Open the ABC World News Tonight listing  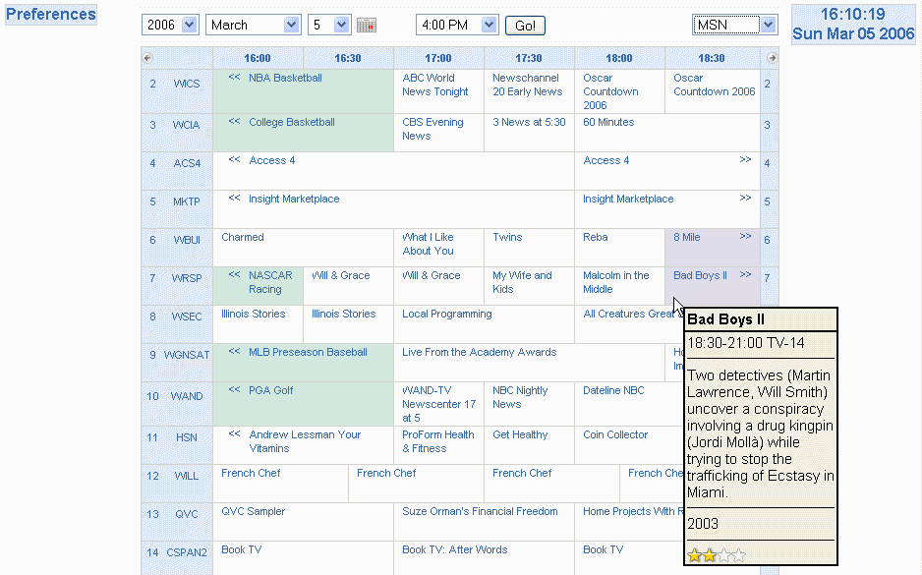435,85
